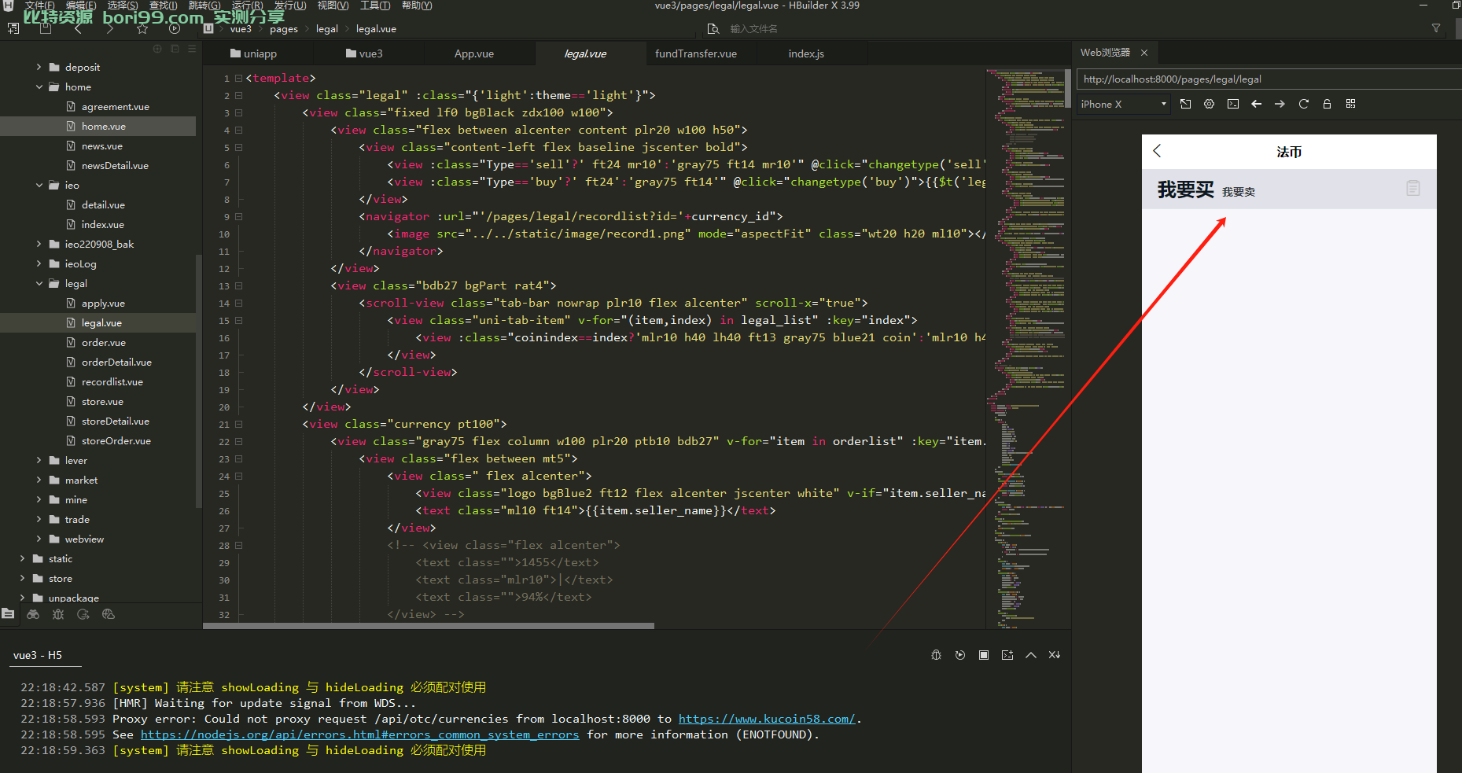Click the console clear output icon
This screenshot has width=1462, height=773.
pos(1007,655)
